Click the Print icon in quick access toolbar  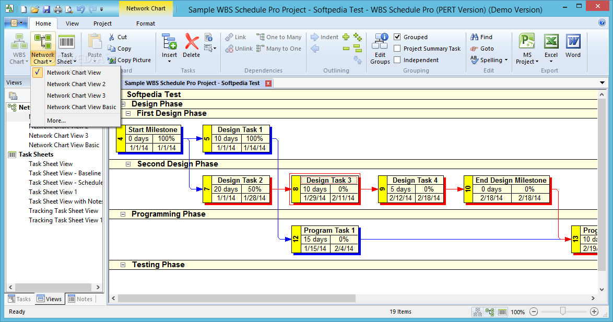pos(58,9)
